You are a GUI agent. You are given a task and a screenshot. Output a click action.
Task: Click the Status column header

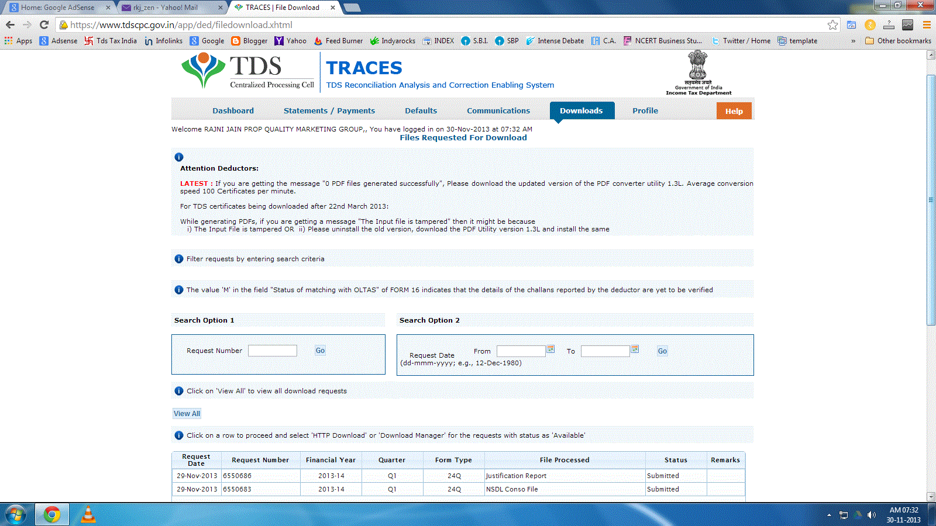[x=676, y=460]
